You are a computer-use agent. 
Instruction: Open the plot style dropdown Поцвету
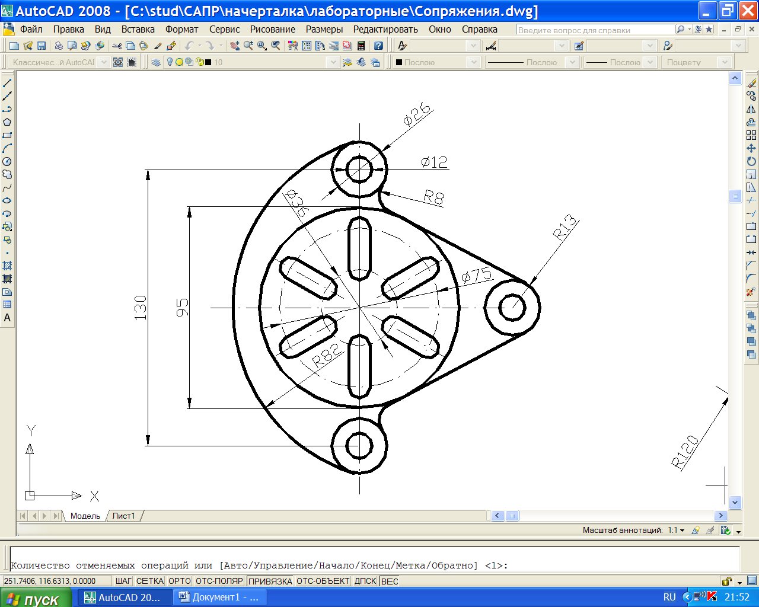click(x=724, y=62)
